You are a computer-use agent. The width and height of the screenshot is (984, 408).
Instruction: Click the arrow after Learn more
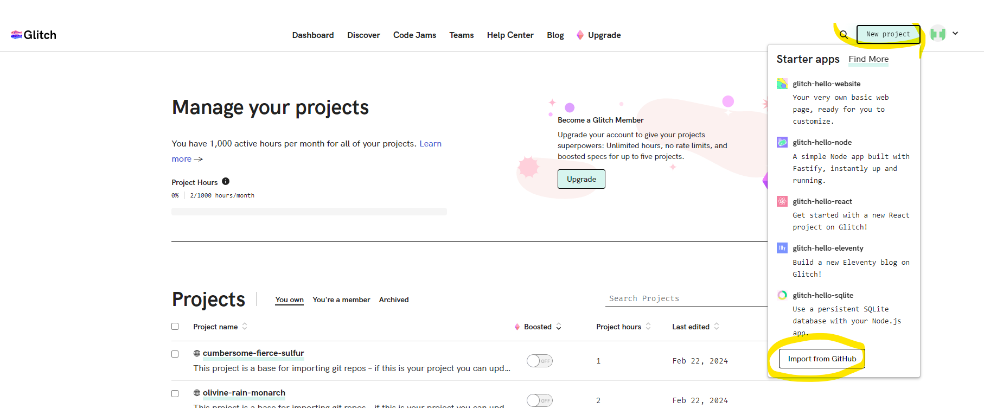click(x=199, y=159)
